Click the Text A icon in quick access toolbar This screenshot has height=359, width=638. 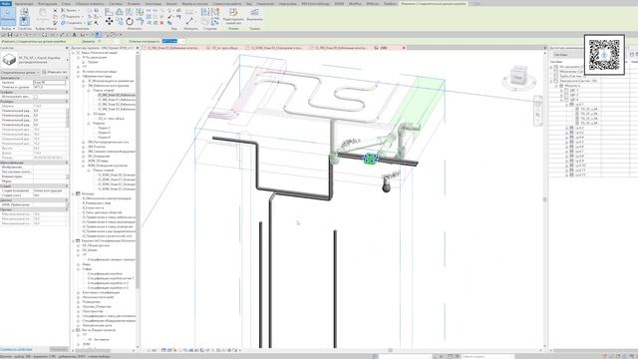[x=75, y=35]
